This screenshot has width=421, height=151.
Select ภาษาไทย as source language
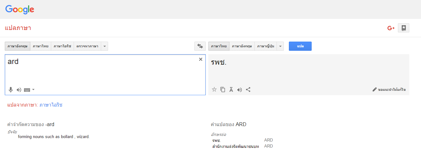41,46
